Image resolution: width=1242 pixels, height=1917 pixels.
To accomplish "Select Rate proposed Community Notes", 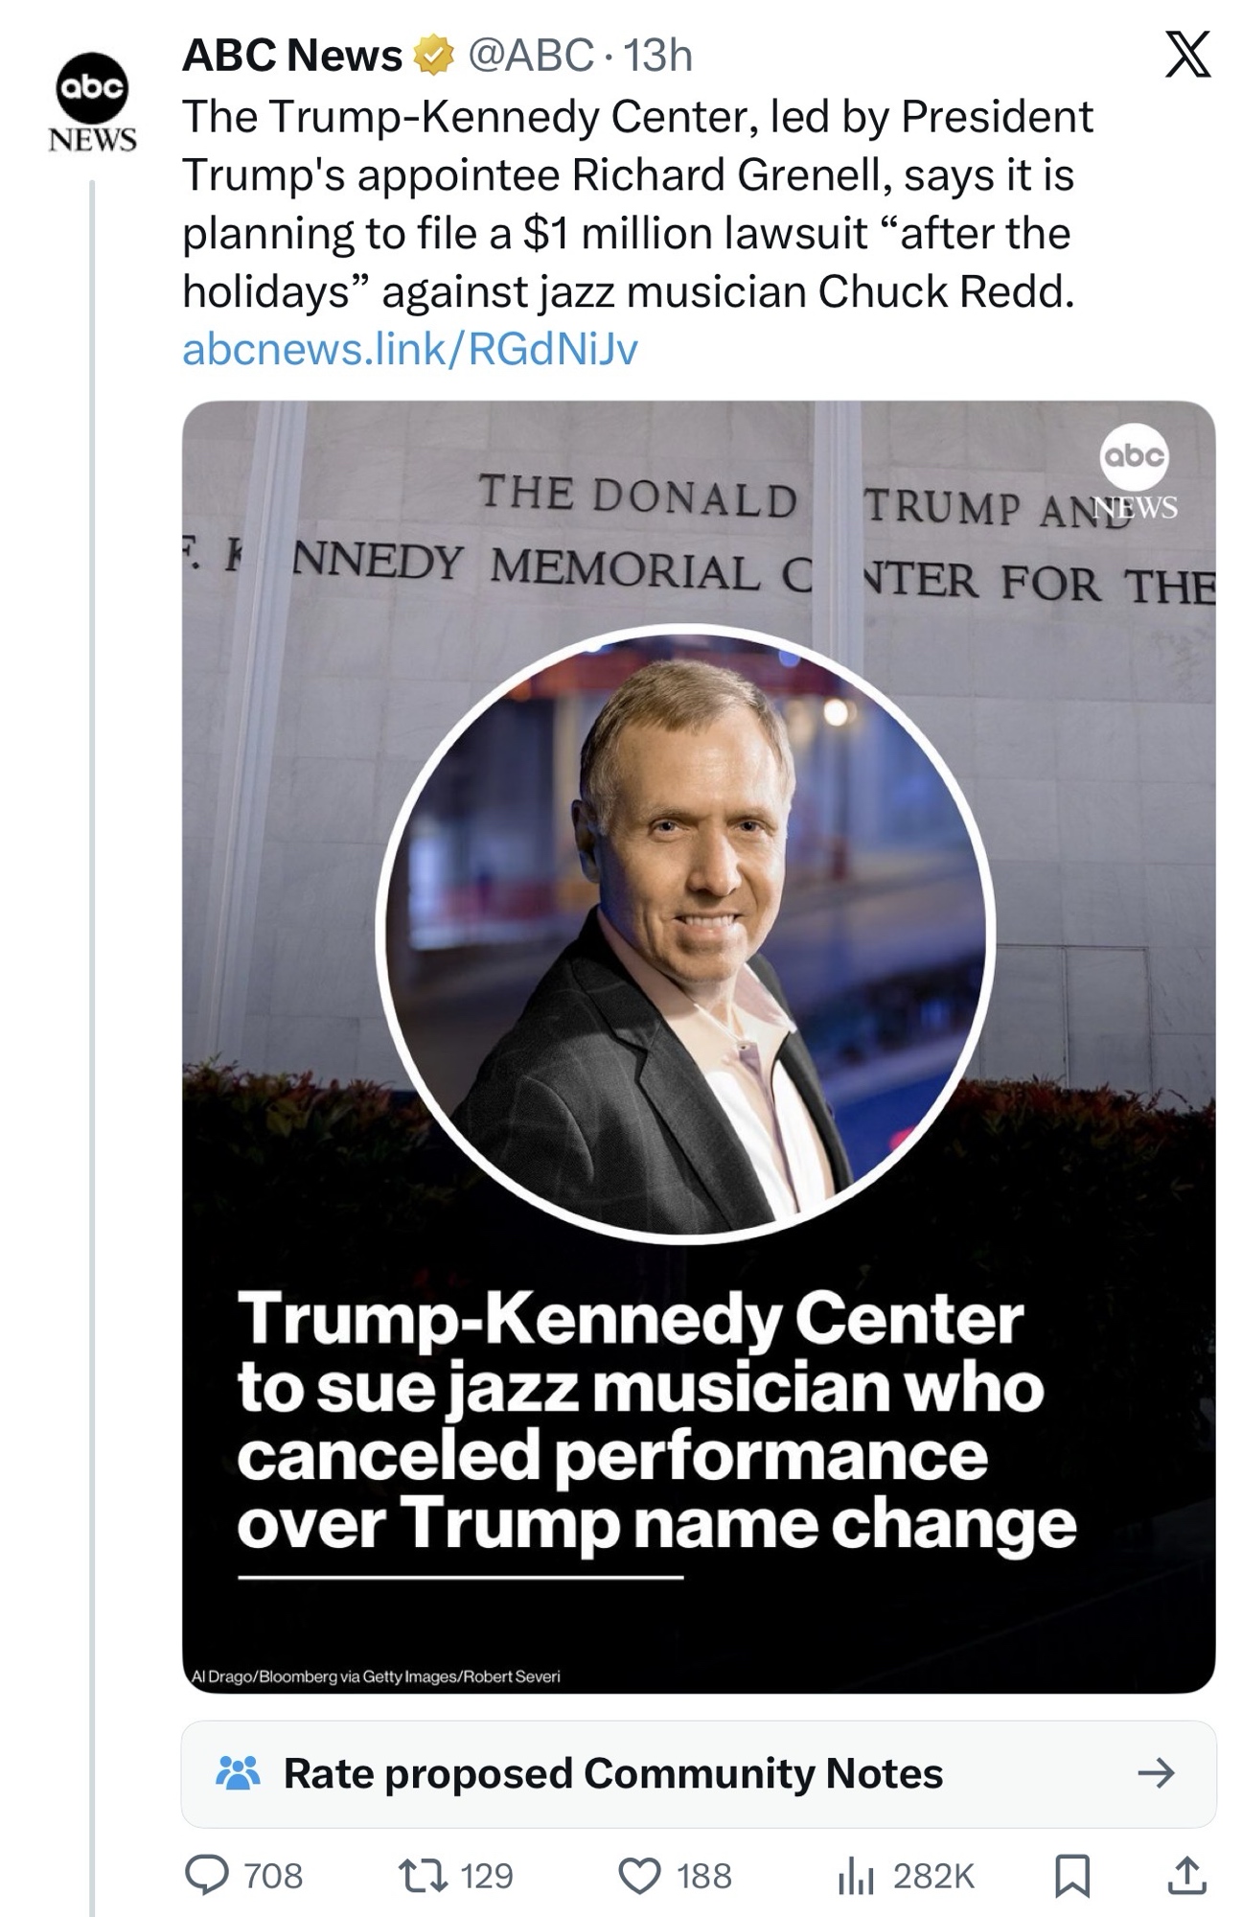I will pos(613,1773).
